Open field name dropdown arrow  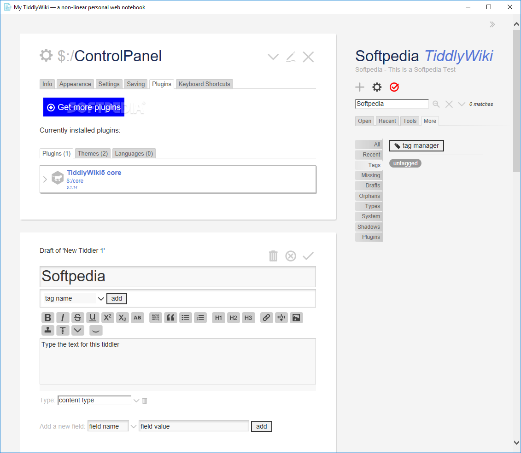point(134,426)
